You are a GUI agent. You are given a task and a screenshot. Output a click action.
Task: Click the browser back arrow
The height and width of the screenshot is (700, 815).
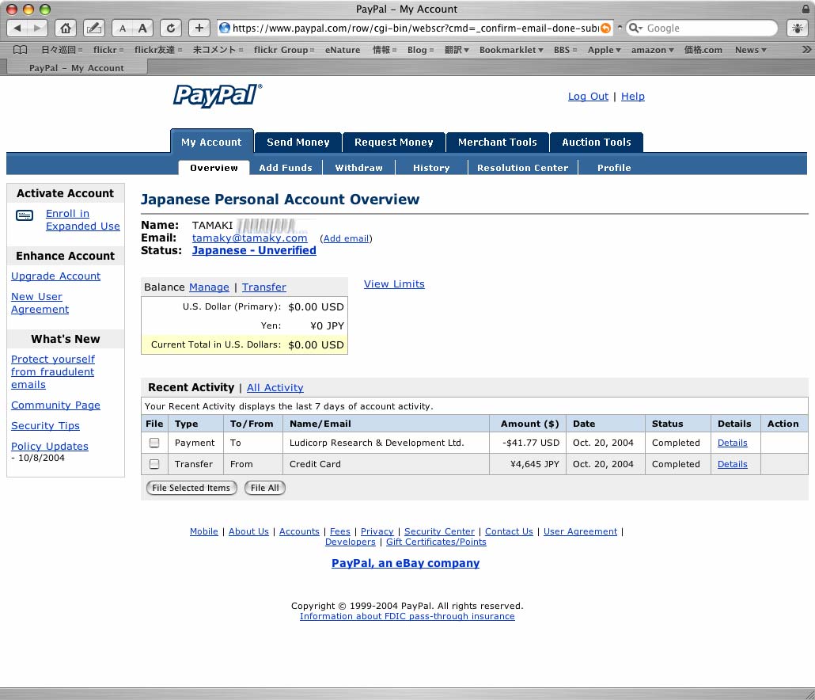pos(17,28)
